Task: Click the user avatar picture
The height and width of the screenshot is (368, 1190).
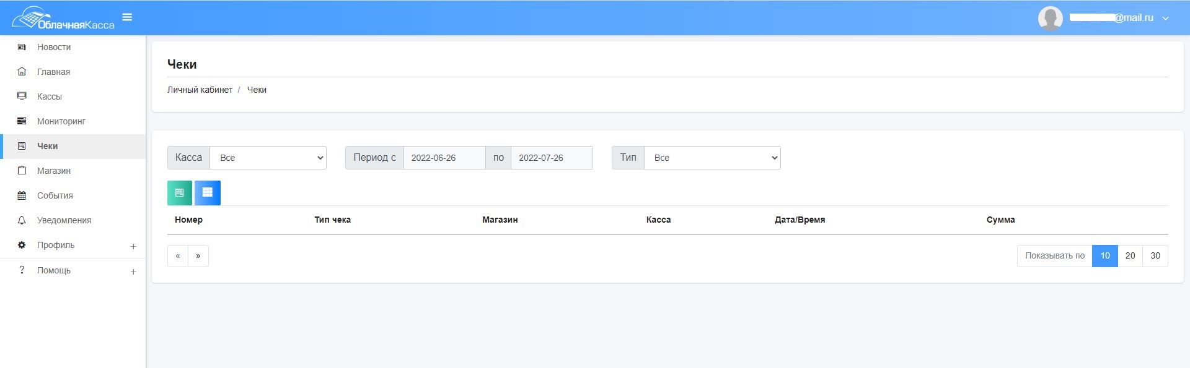Action: tap(1050, 18)
